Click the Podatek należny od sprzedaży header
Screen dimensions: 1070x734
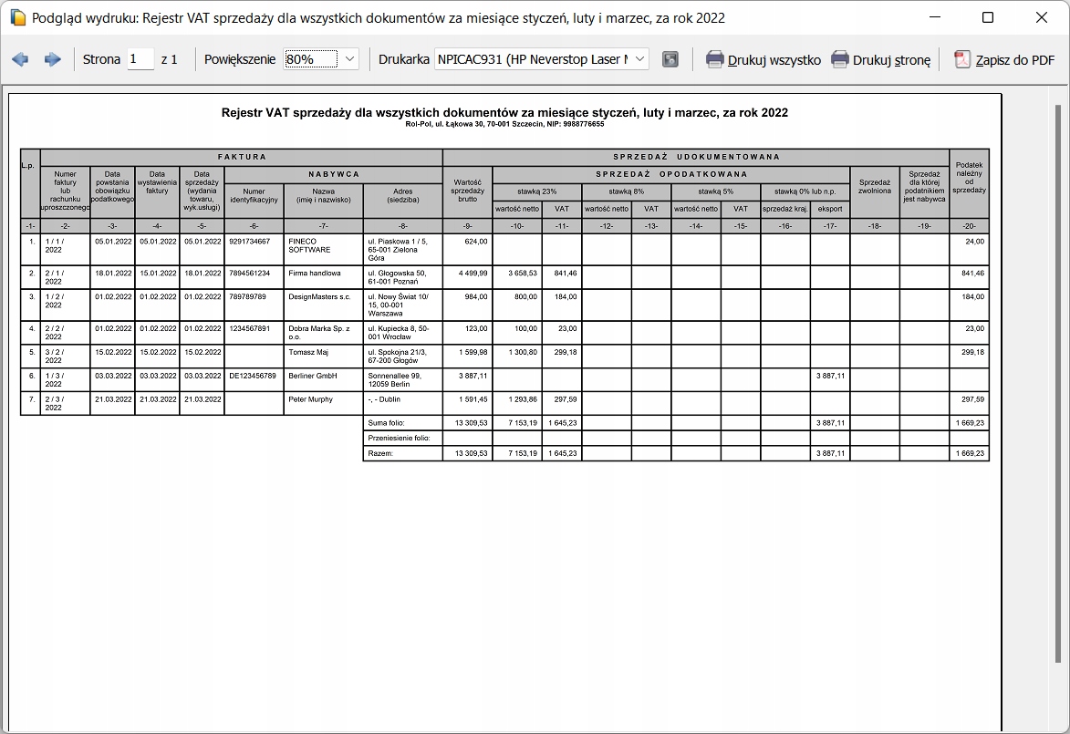click(x=969, y=177)
